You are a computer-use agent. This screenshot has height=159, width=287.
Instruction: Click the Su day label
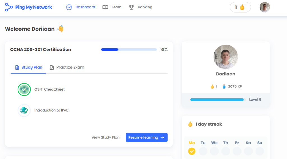[260, 143]
